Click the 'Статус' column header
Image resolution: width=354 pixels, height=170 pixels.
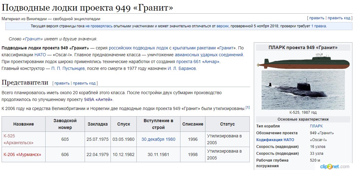[x=227, y=124]
